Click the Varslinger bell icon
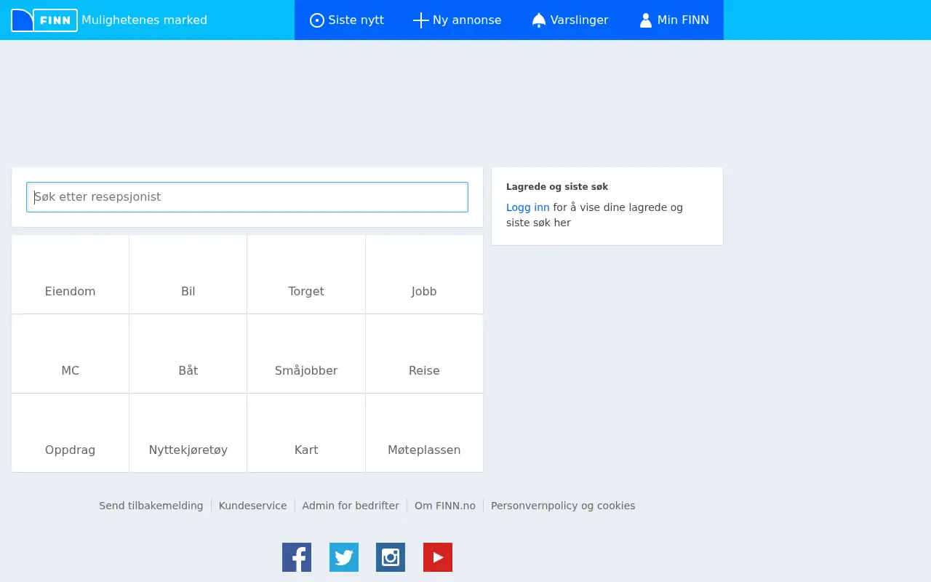The height and width of the screenshot is (582, 931). 539,20
